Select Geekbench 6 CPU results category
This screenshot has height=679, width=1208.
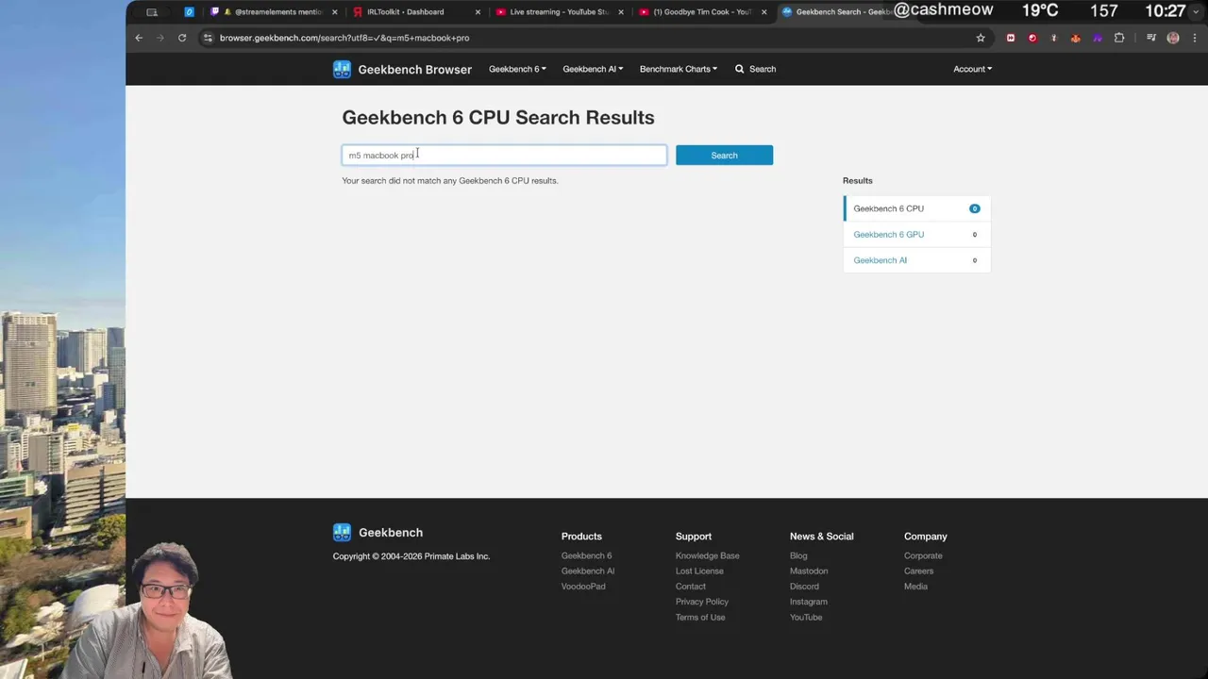point(916,208)
